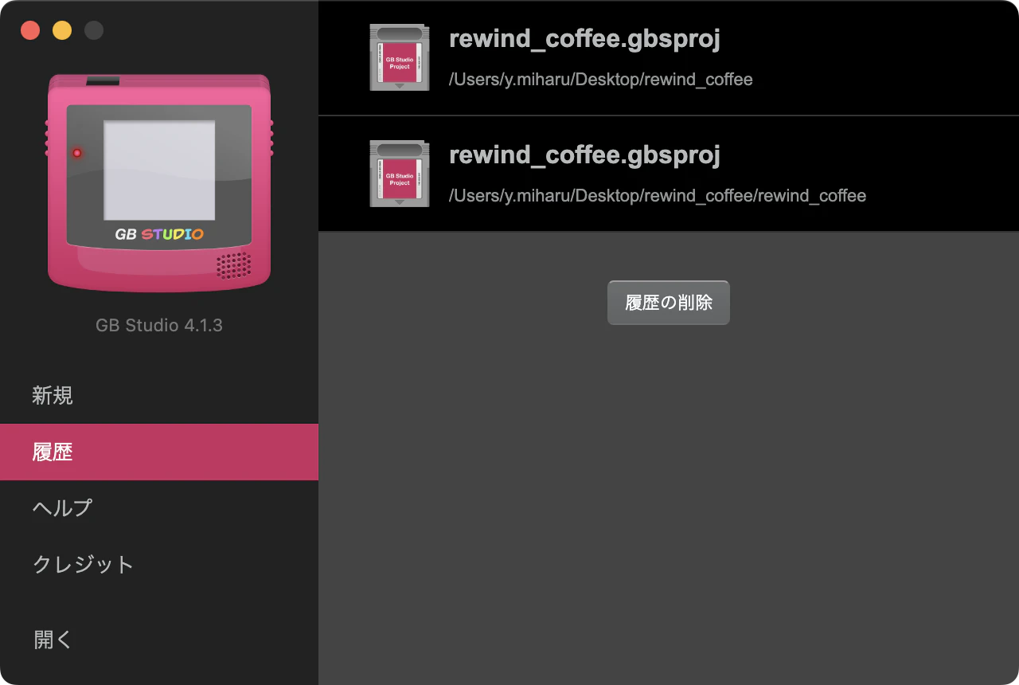Select path ending in rewind_coffee/rewind_coffee
The width and height of the screenshot is (1019, 685).
[x=658, y=195]
